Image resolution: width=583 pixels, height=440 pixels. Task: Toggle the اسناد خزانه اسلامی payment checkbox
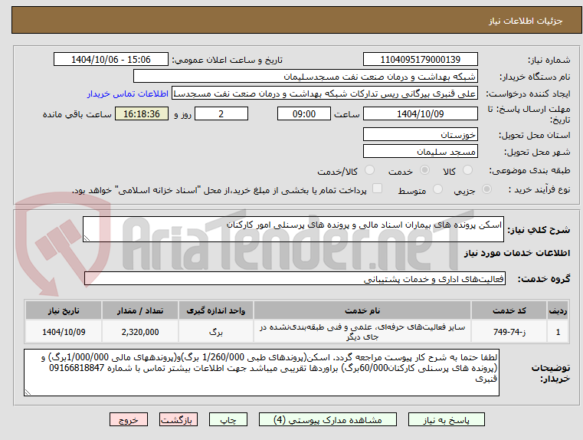coord(377,189)
